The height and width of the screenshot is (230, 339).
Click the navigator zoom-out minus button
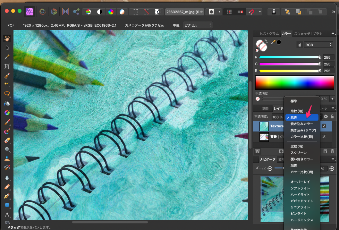click(x=270, y=168)
